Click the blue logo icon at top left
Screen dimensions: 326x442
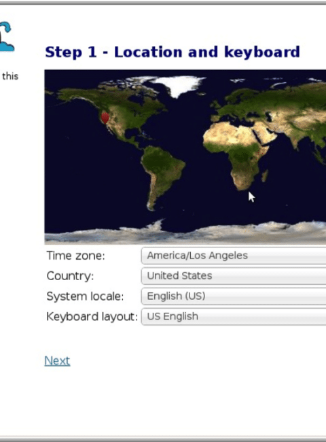point(7,37)
